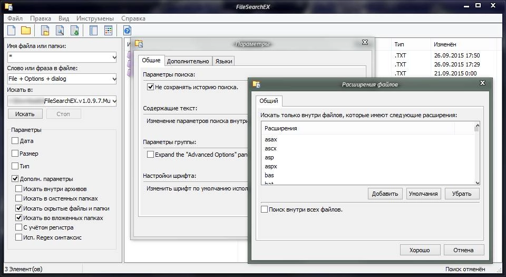The image size is (506, 277).
Task: Toggle the side panel layout toolbar icon
Action: coord(94,31)
